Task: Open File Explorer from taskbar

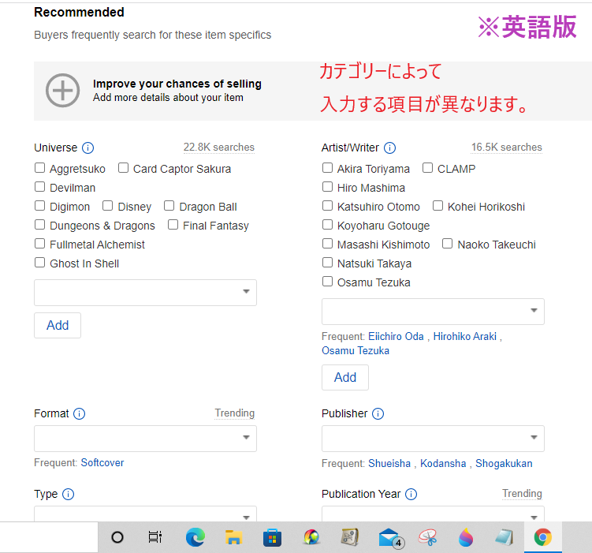Action: click(233, 537)
